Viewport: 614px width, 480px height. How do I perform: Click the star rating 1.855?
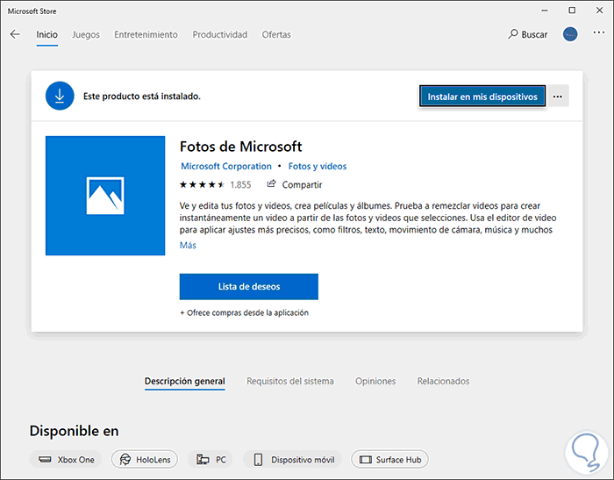[x=215, y=185]
